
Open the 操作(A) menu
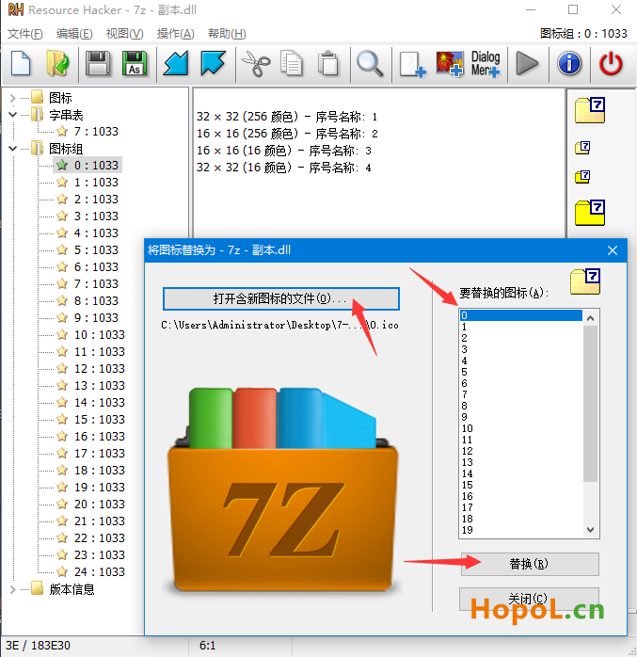click(x=175, y=34)
